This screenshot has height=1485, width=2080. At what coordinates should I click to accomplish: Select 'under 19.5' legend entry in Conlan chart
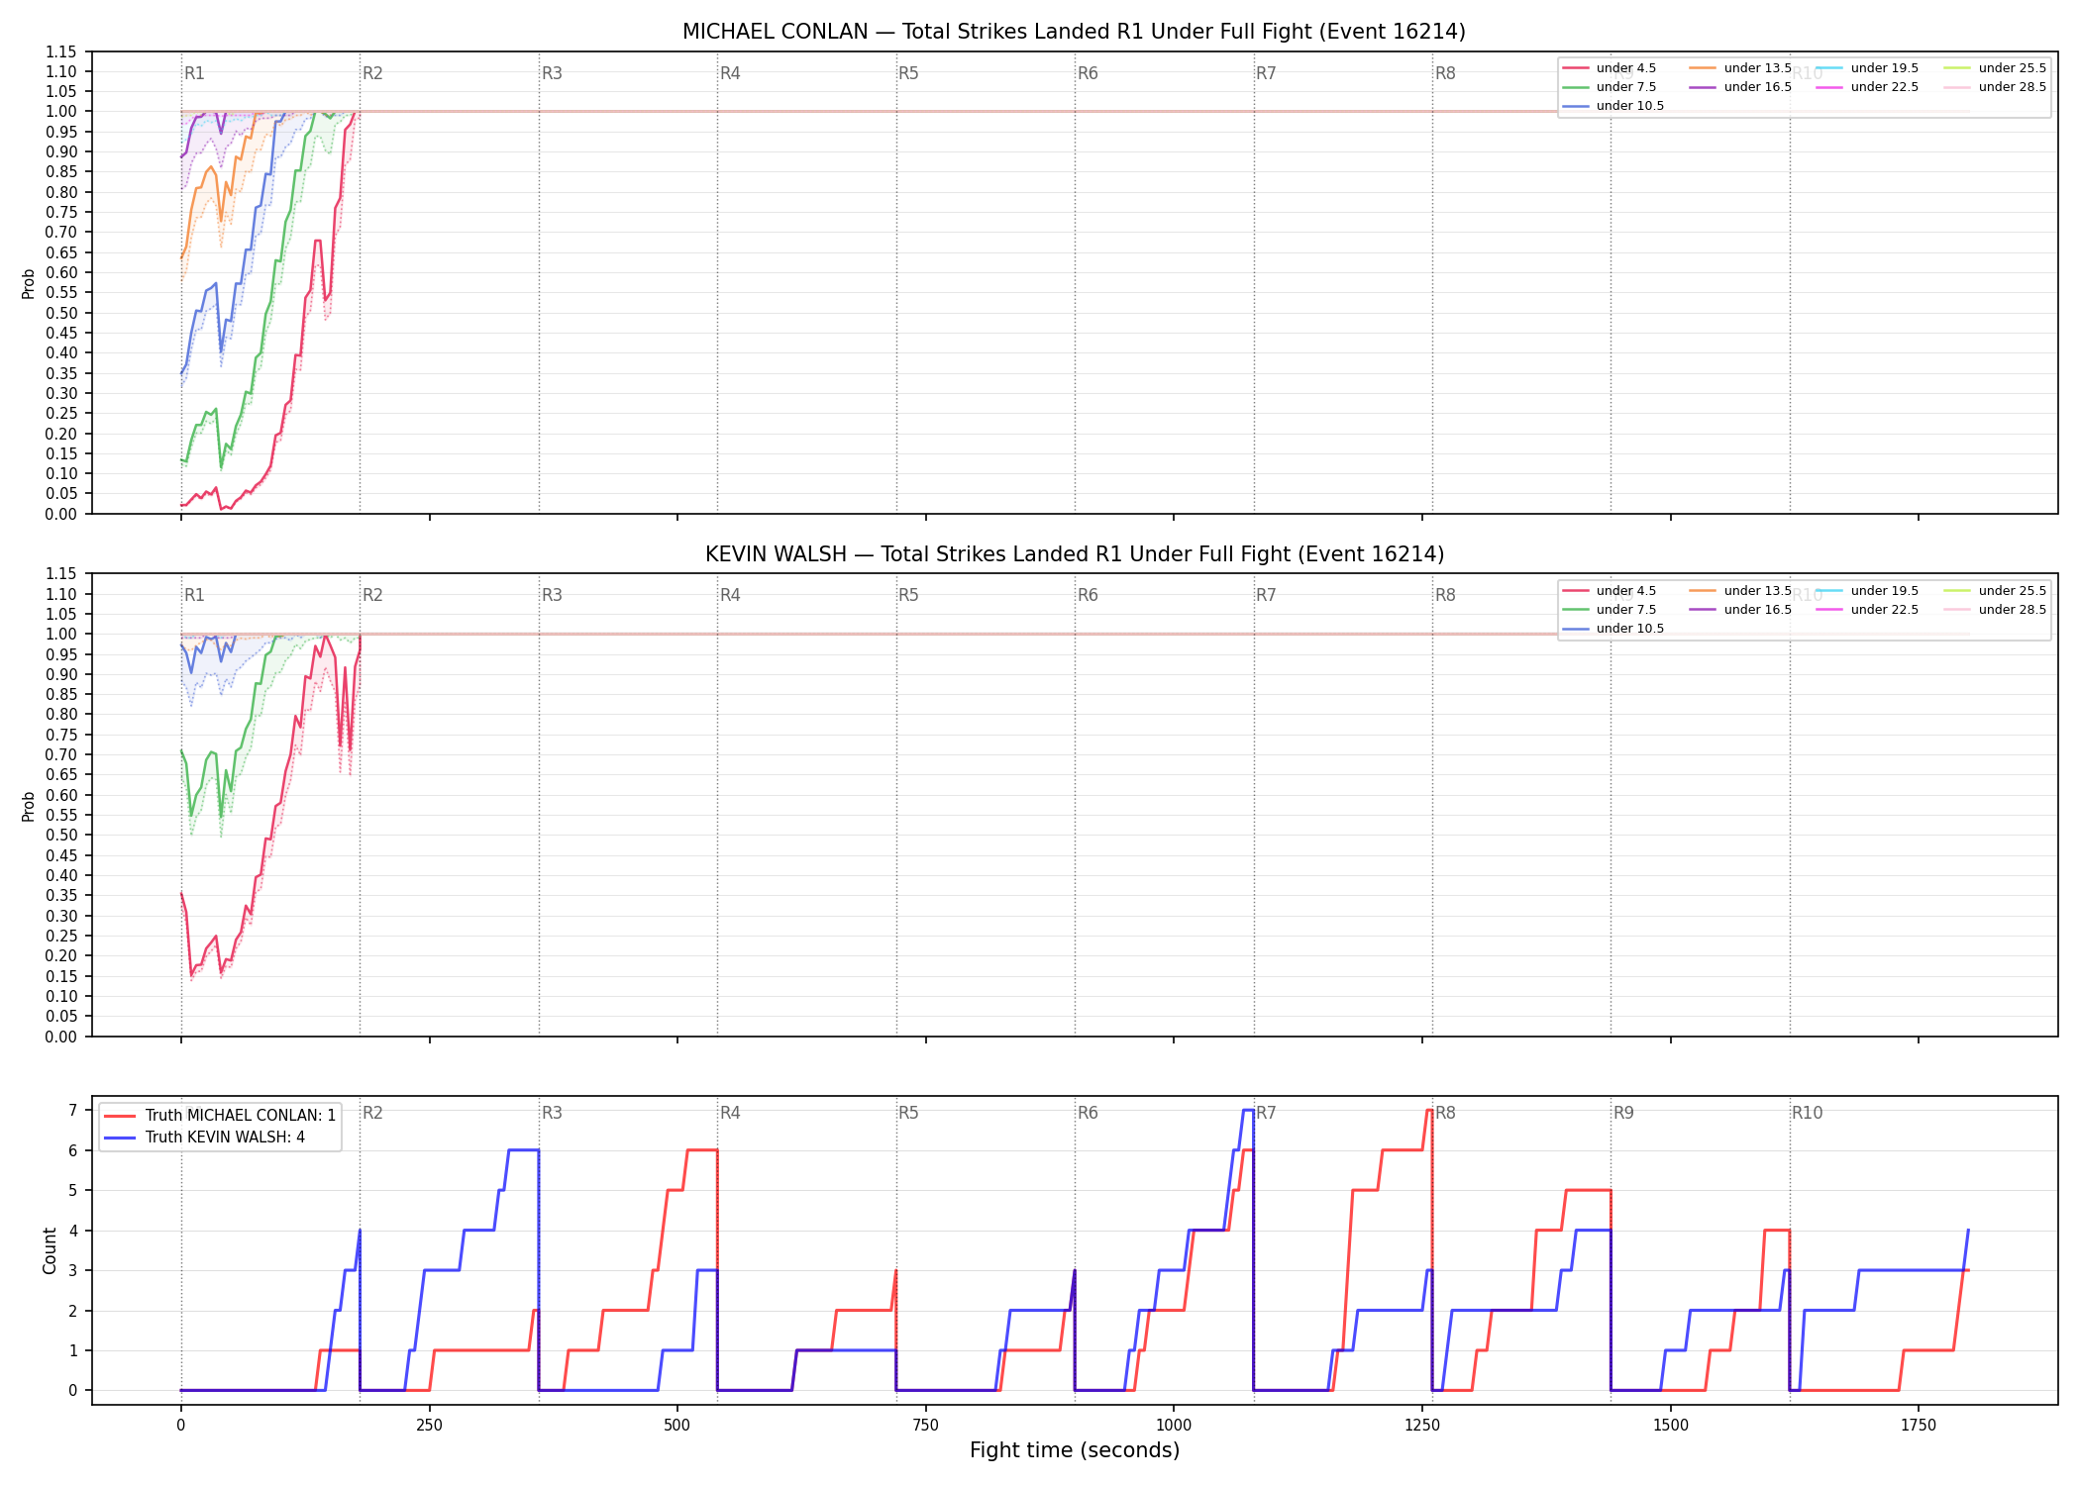(x=1867, y=68)
